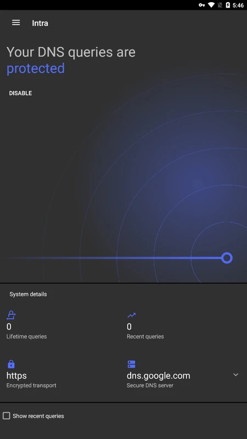Tap the Show recent queries label

click(38, 416)
